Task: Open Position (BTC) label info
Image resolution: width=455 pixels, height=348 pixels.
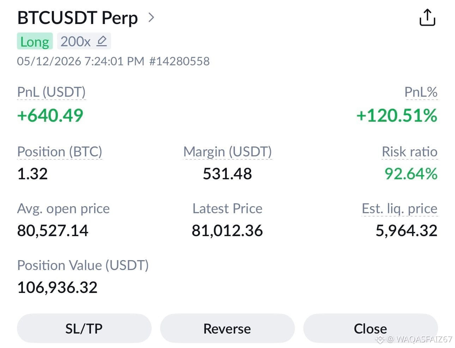Action: point(60,152)
